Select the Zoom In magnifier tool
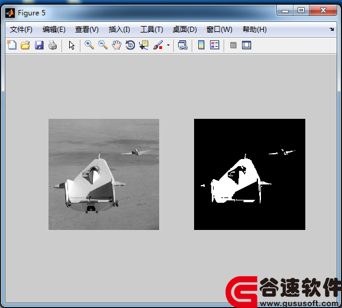The image size is (342, 308). click(x=89, y=45)
